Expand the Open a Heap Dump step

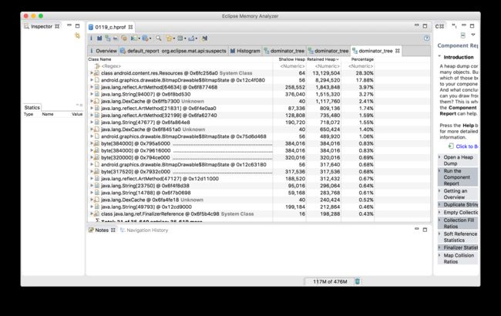coord(439,157)
